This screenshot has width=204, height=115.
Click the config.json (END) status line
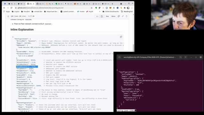126,111
